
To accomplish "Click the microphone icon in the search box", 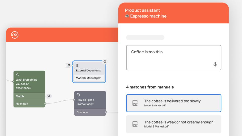I will pyautogui.click(x=215, y=64).
